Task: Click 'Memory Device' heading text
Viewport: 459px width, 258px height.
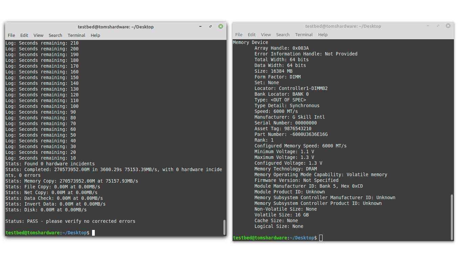Action: click(x=250, y=42)
